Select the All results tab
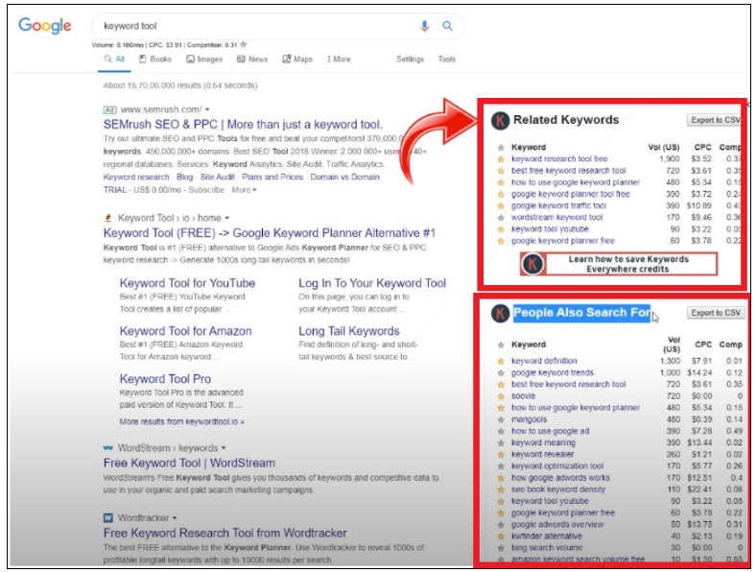The width and height of the screenshot is (756, 572). (114, 60)
